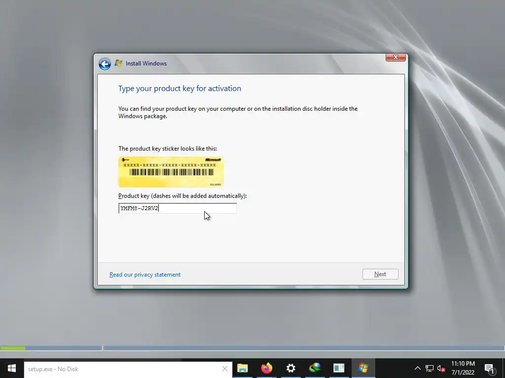The image size is (505, 378).
Task: Open the Windows Start menu
Action: coord(12,368)
